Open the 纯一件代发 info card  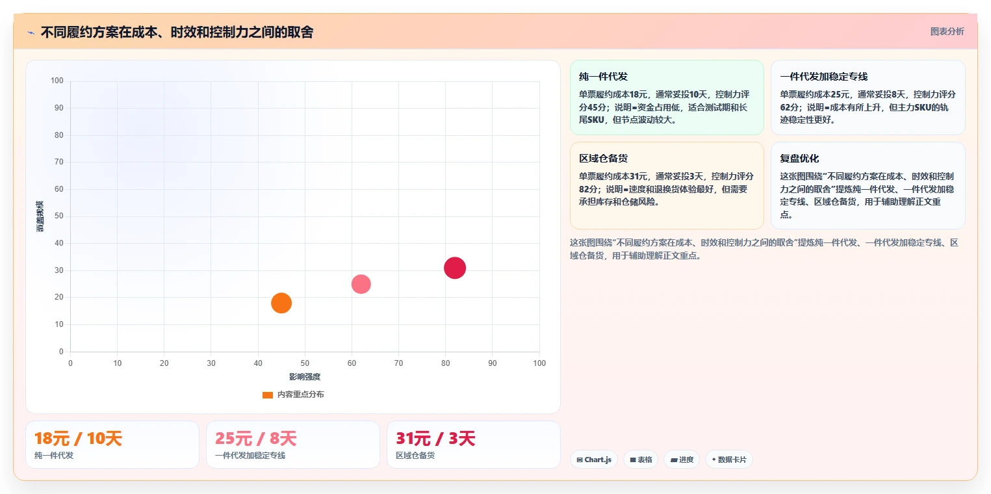click(667, 97)
